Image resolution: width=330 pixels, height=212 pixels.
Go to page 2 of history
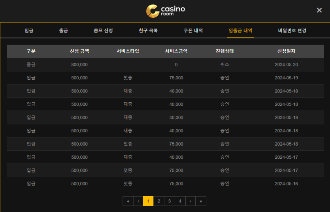pos(158,201)
